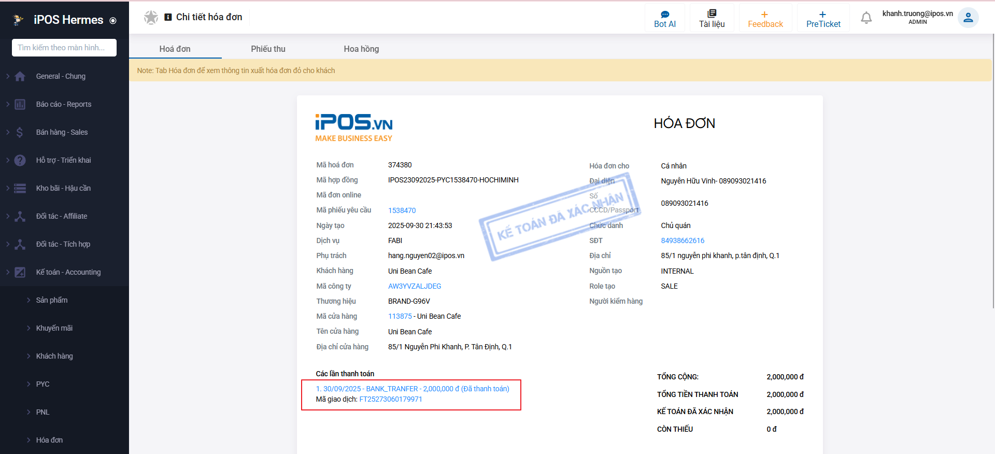The width and height of the screenshot is (995, 454).
Task: Expand Đối tác - Affiliate chevron
Action: (8, 216)
